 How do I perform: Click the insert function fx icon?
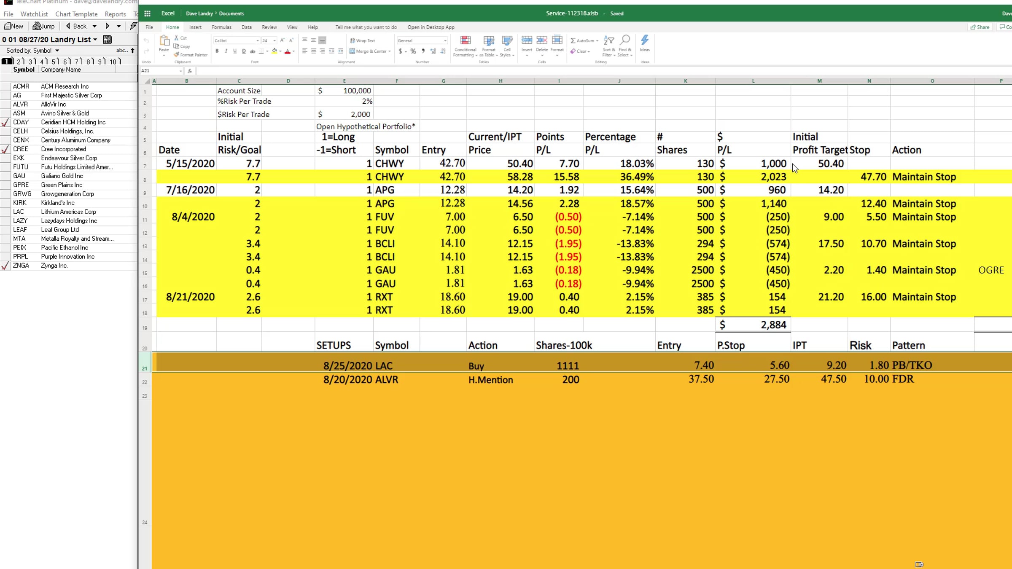(190, 71)
